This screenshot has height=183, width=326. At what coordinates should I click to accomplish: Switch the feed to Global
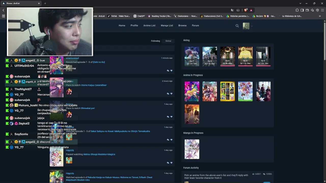(x=168, y=41)
